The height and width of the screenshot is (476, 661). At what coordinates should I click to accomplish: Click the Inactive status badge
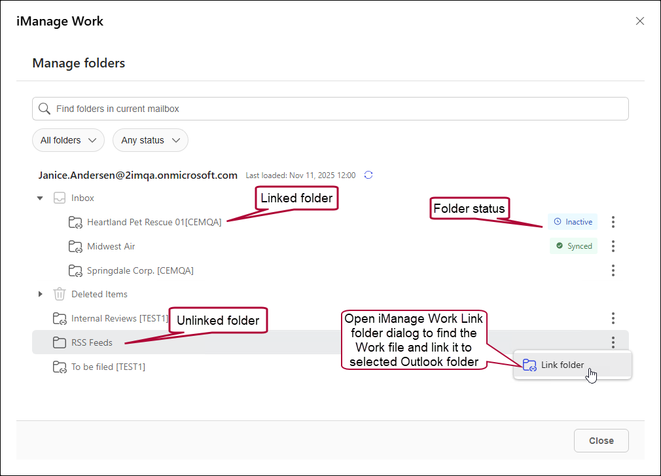[573, 222]
